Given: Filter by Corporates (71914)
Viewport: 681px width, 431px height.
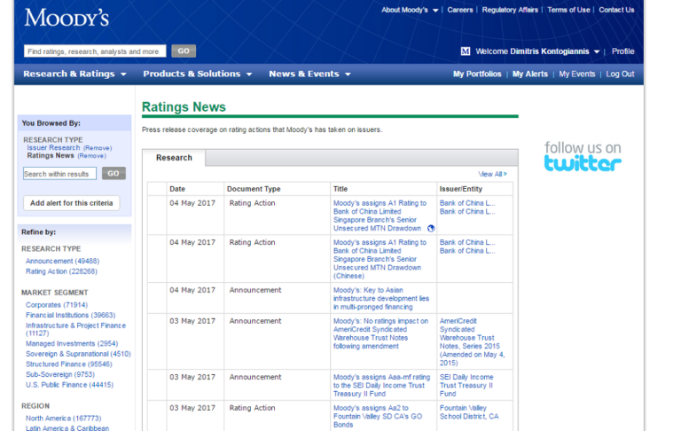Looking at the screenshot, I should coord(57,305).
